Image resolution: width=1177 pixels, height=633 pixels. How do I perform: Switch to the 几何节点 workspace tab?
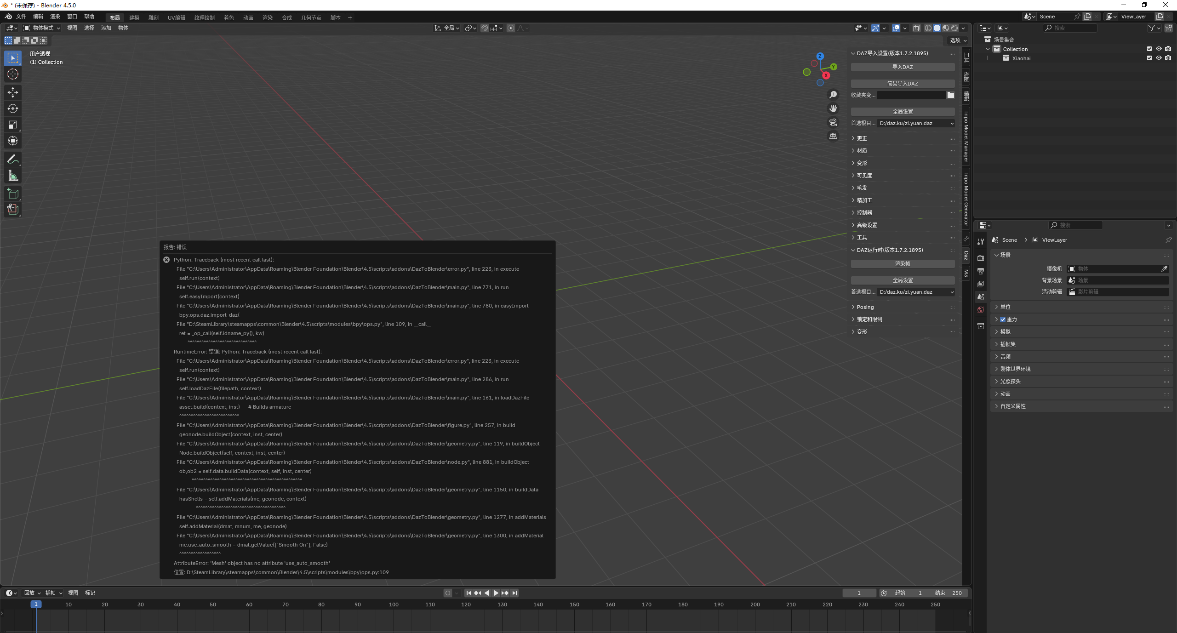coord(311,18)
